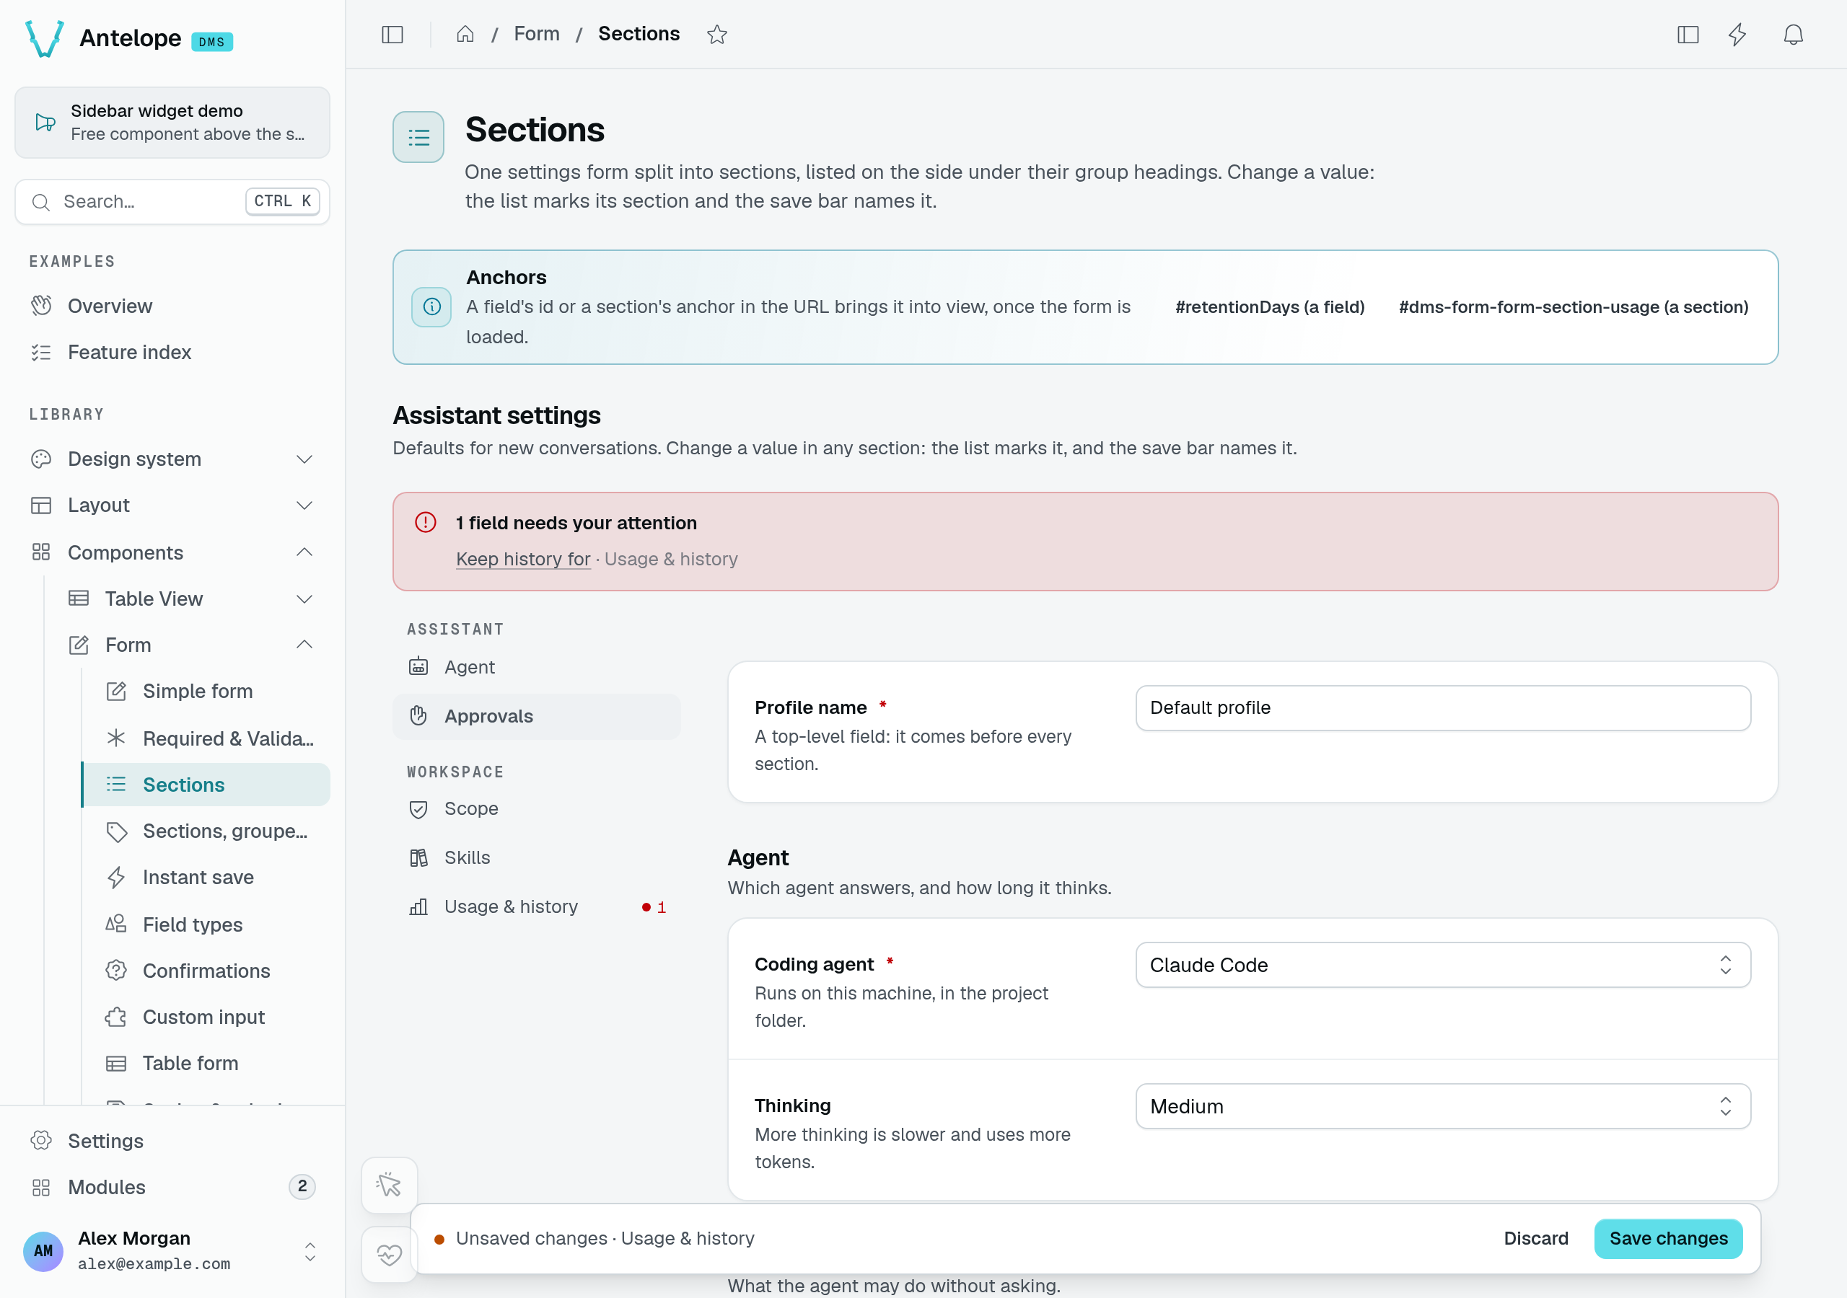
Task: Click the Design system palette icon
Action: click(41, 459)
